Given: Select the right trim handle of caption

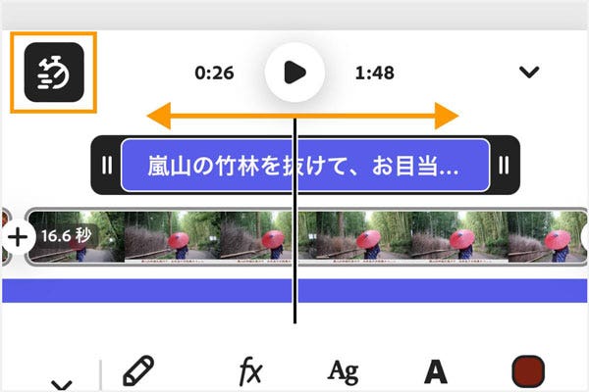Looking at the screenshot, I should coord(504,165).
